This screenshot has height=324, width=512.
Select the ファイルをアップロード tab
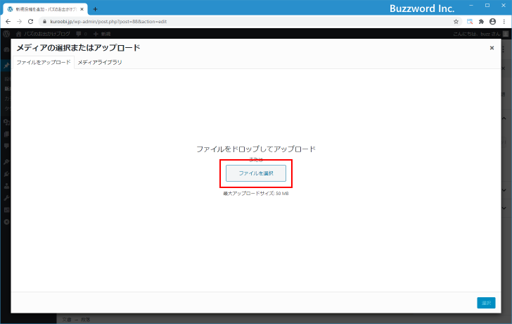point(44,63)
